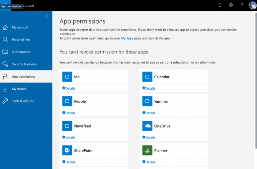Click the People app icon

pyautogui.click(x=67, y=101)
